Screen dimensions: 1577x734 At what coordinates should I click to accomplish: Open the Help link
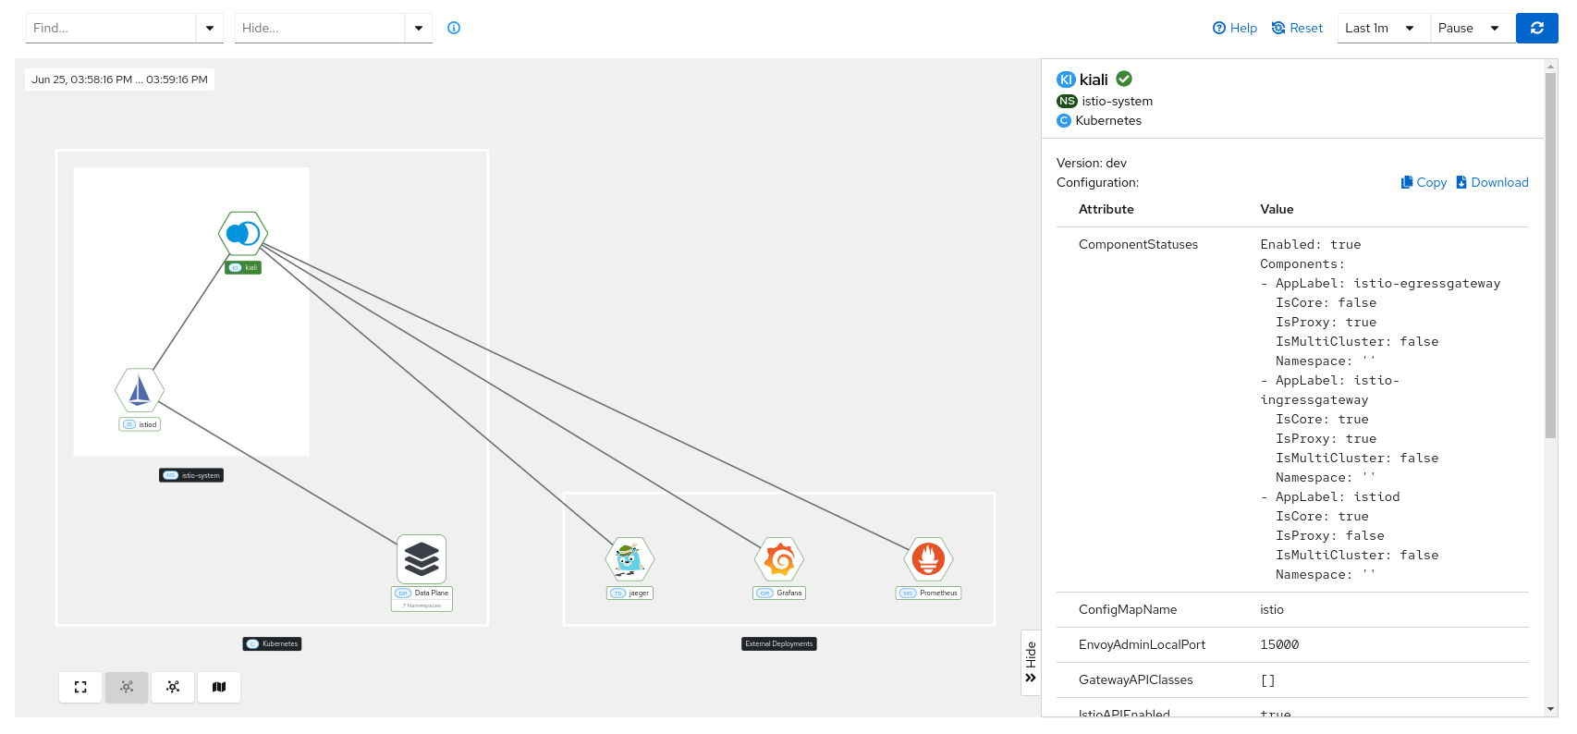pyautogui.click(x=1235, y=28)
